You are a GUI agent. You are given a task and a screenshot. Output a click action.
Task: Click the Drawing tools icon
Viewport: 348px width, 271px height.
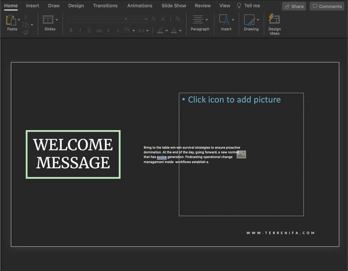249,20
